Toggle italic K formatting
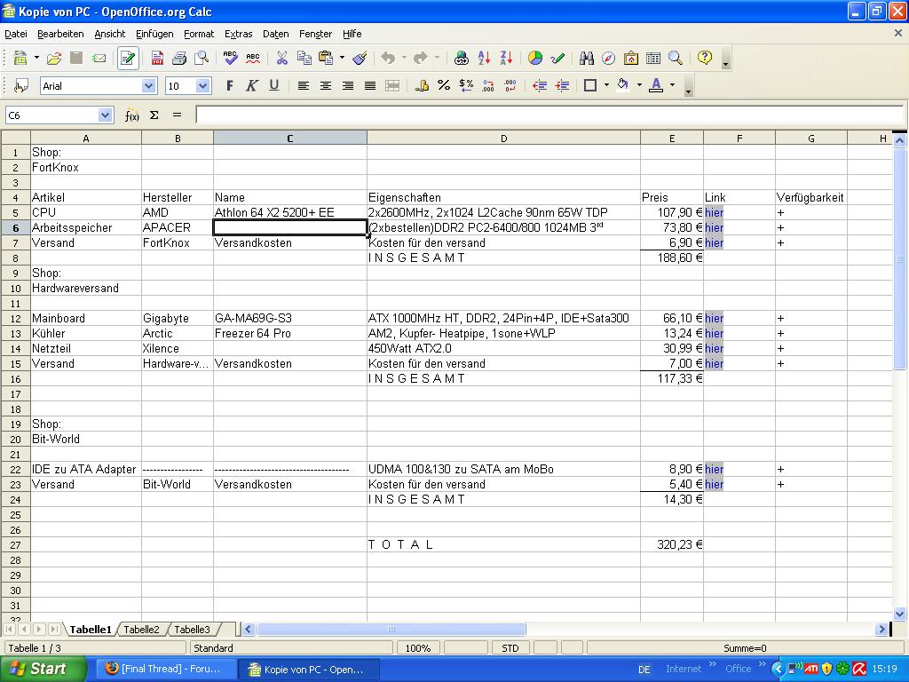Viewport: 909px width, 682px height. pyautogui.click(x=251, y=86)
